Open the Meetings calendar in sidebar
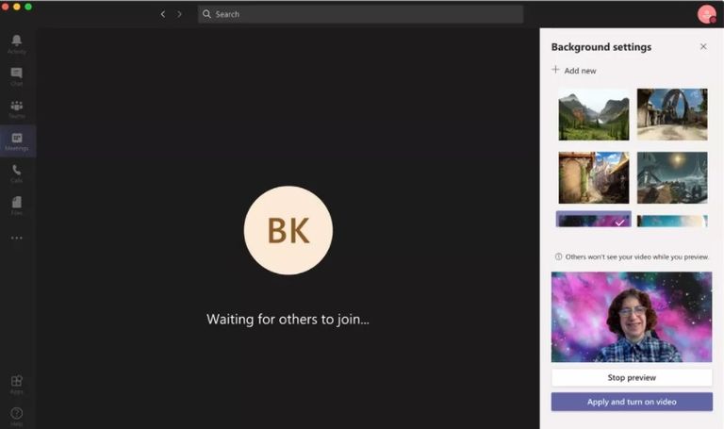724x429 pixels. click(x=17, y=141)
